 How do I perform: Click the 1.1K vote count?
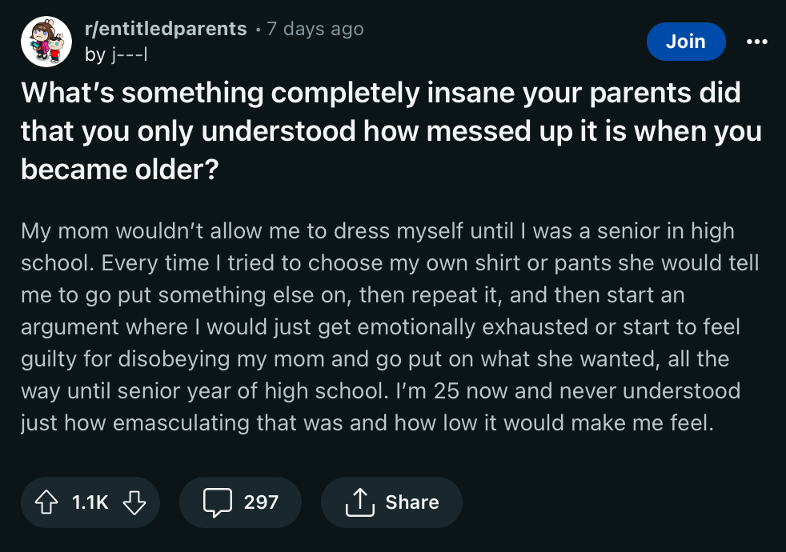click(90, 502)
